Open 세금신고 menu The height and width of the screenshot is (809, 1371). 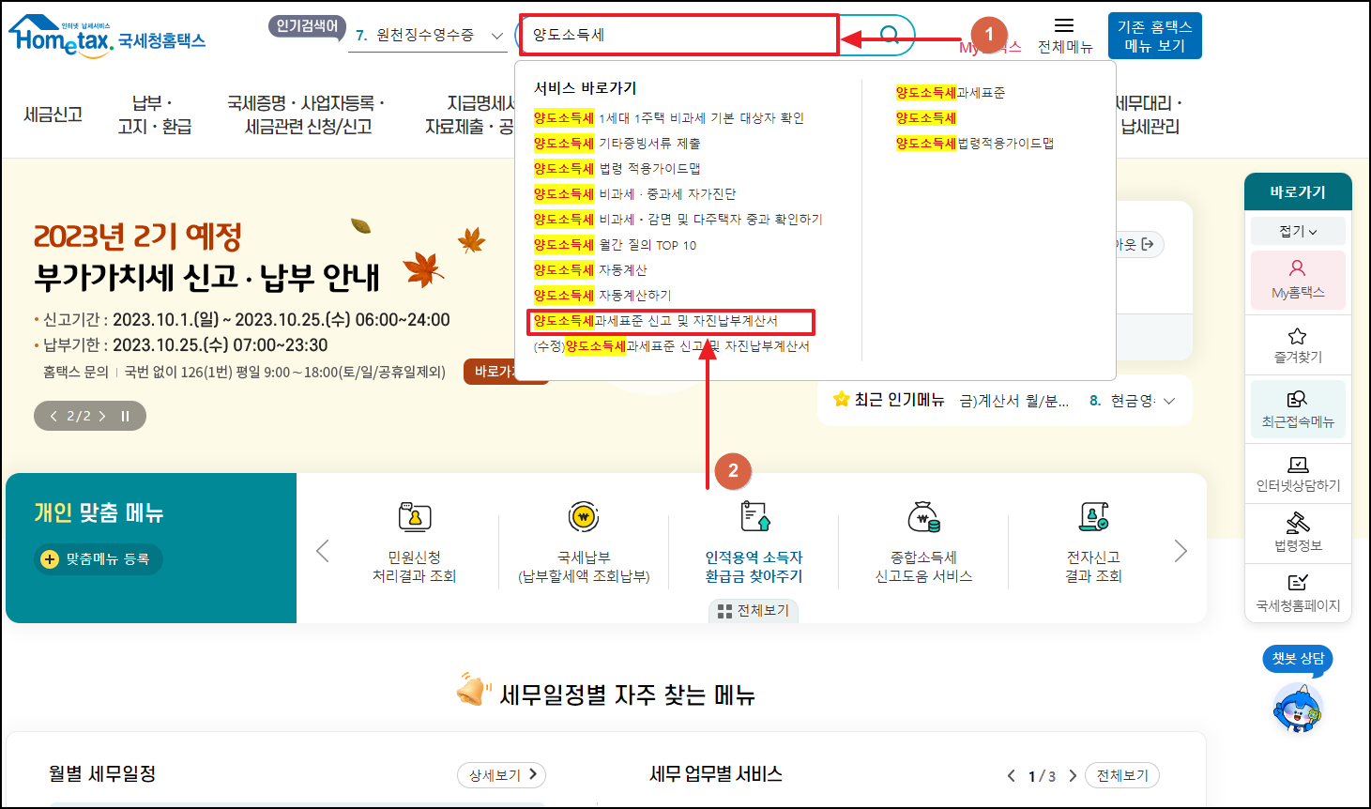pos(53,114)
